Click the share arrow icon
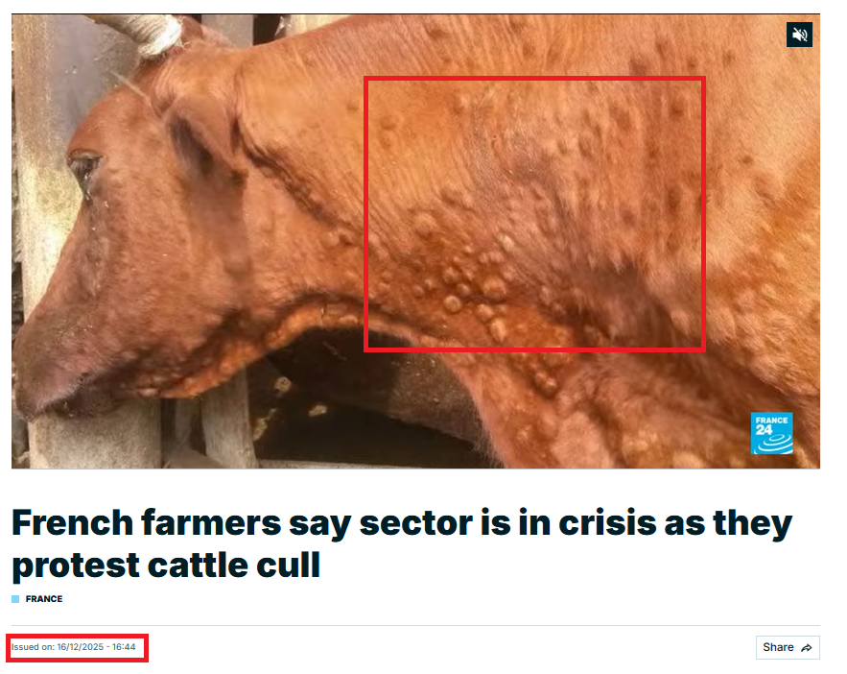 click(807, 648)
